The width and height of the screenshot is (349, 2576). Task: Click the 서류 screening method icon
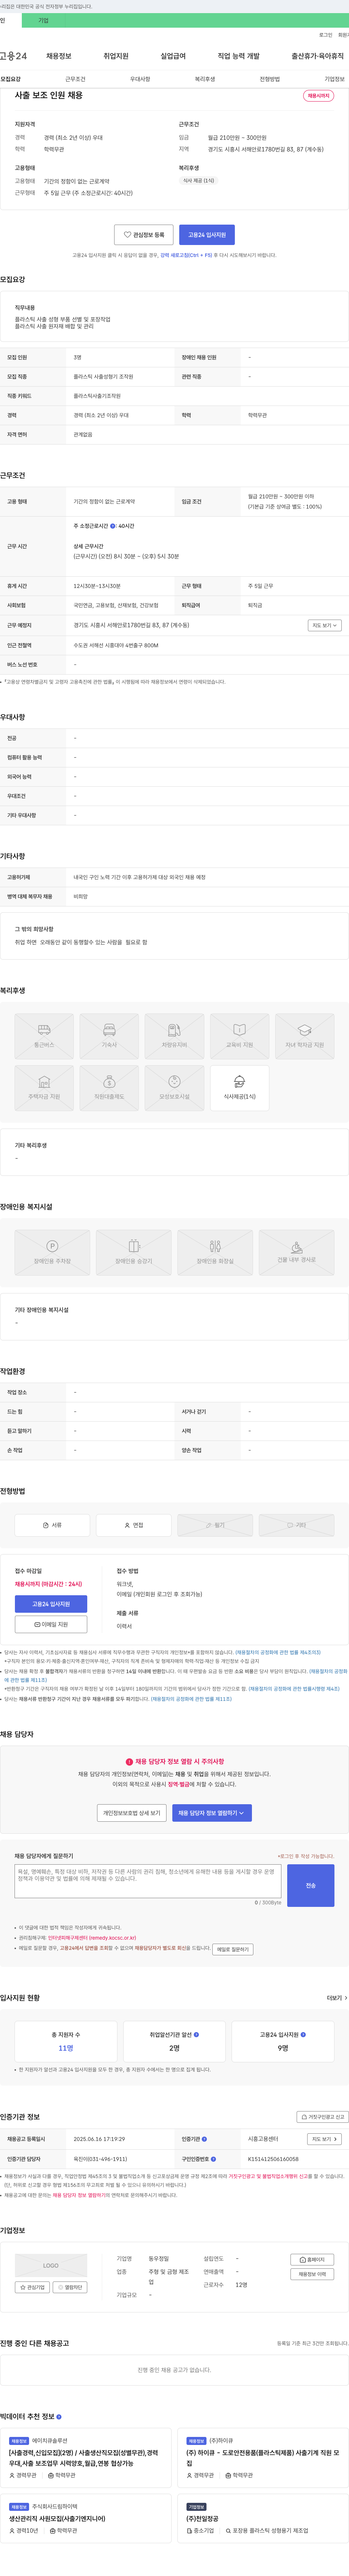52,1525
